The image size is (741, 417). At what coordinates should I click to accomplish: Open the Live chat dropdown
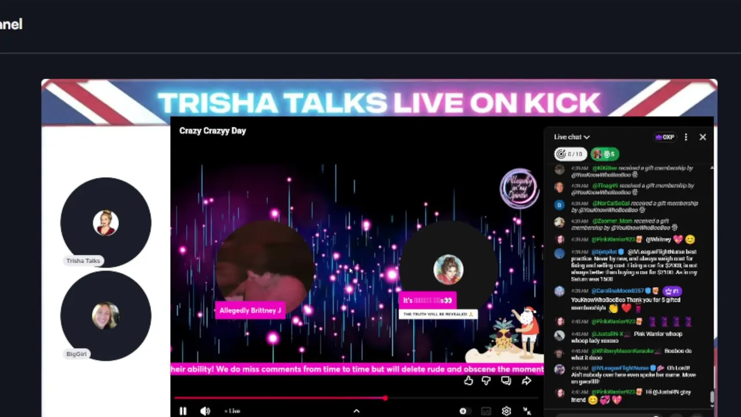point(572,137)
